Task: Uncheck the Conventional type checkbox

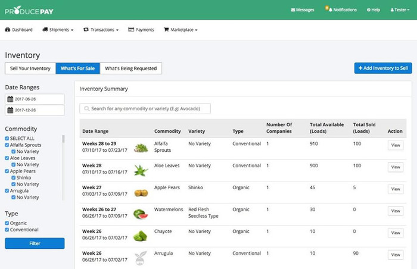Action: tap(7, 230)
